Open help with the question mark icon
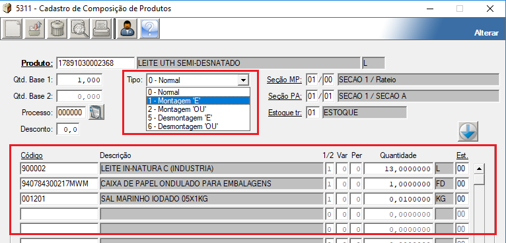Image resolution: width=506 pixels, height=243 pixels. click(150, 28)
